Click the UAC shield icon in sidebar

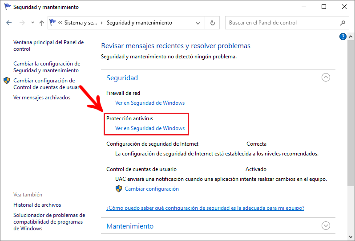tap(7, 81)
